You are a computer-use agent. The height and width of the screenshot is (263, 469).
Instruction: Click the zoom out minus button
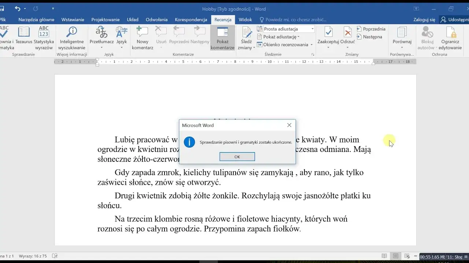coord(415,256)
